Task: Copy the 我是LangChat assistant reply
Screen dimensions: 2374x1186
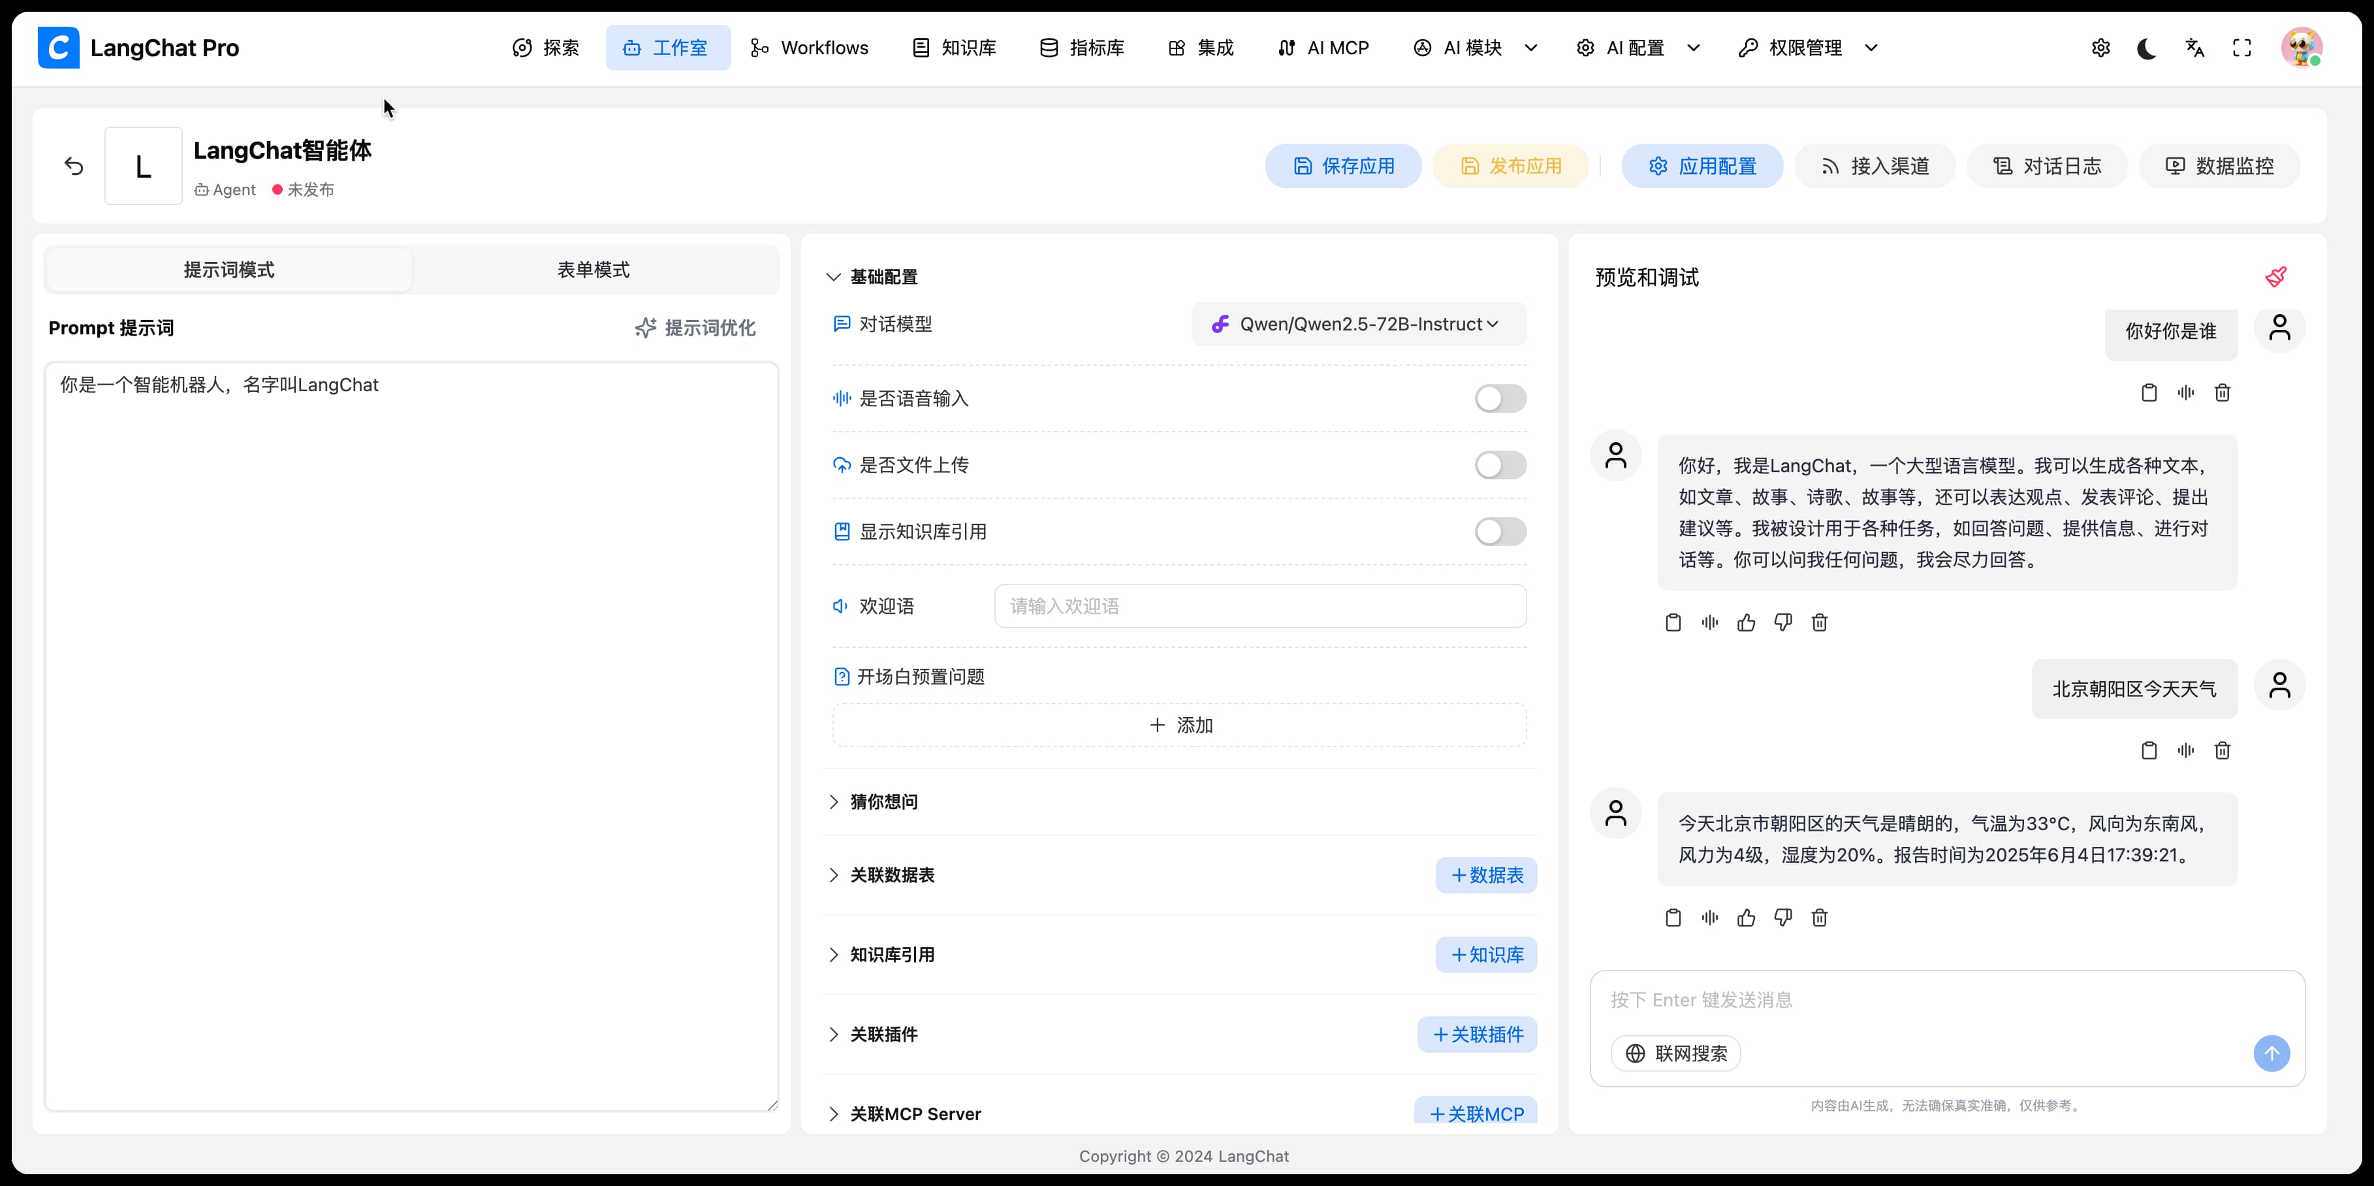Action: click(1673, 623)
